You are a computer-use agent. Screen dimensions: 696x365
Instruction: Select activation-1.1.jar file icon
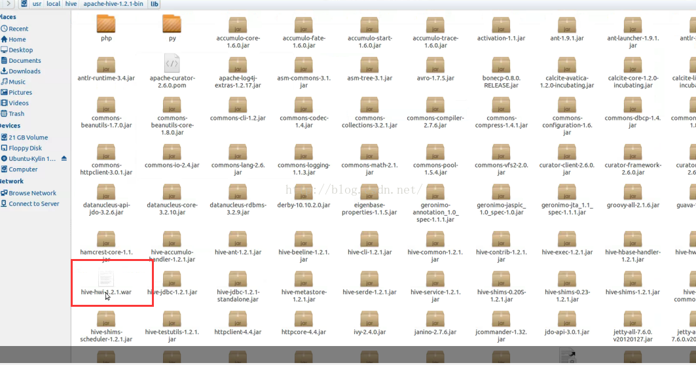tap(501, 25)
